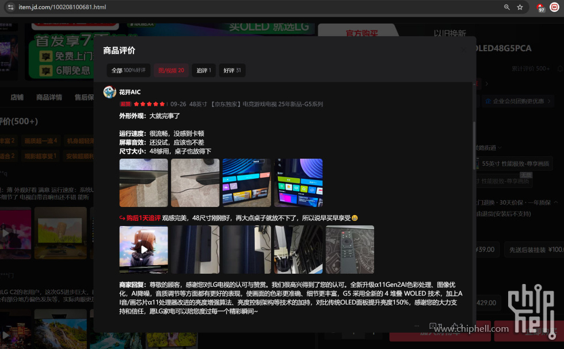
Task: Click the 加入购物车 button
Action: tap(440, 331)
